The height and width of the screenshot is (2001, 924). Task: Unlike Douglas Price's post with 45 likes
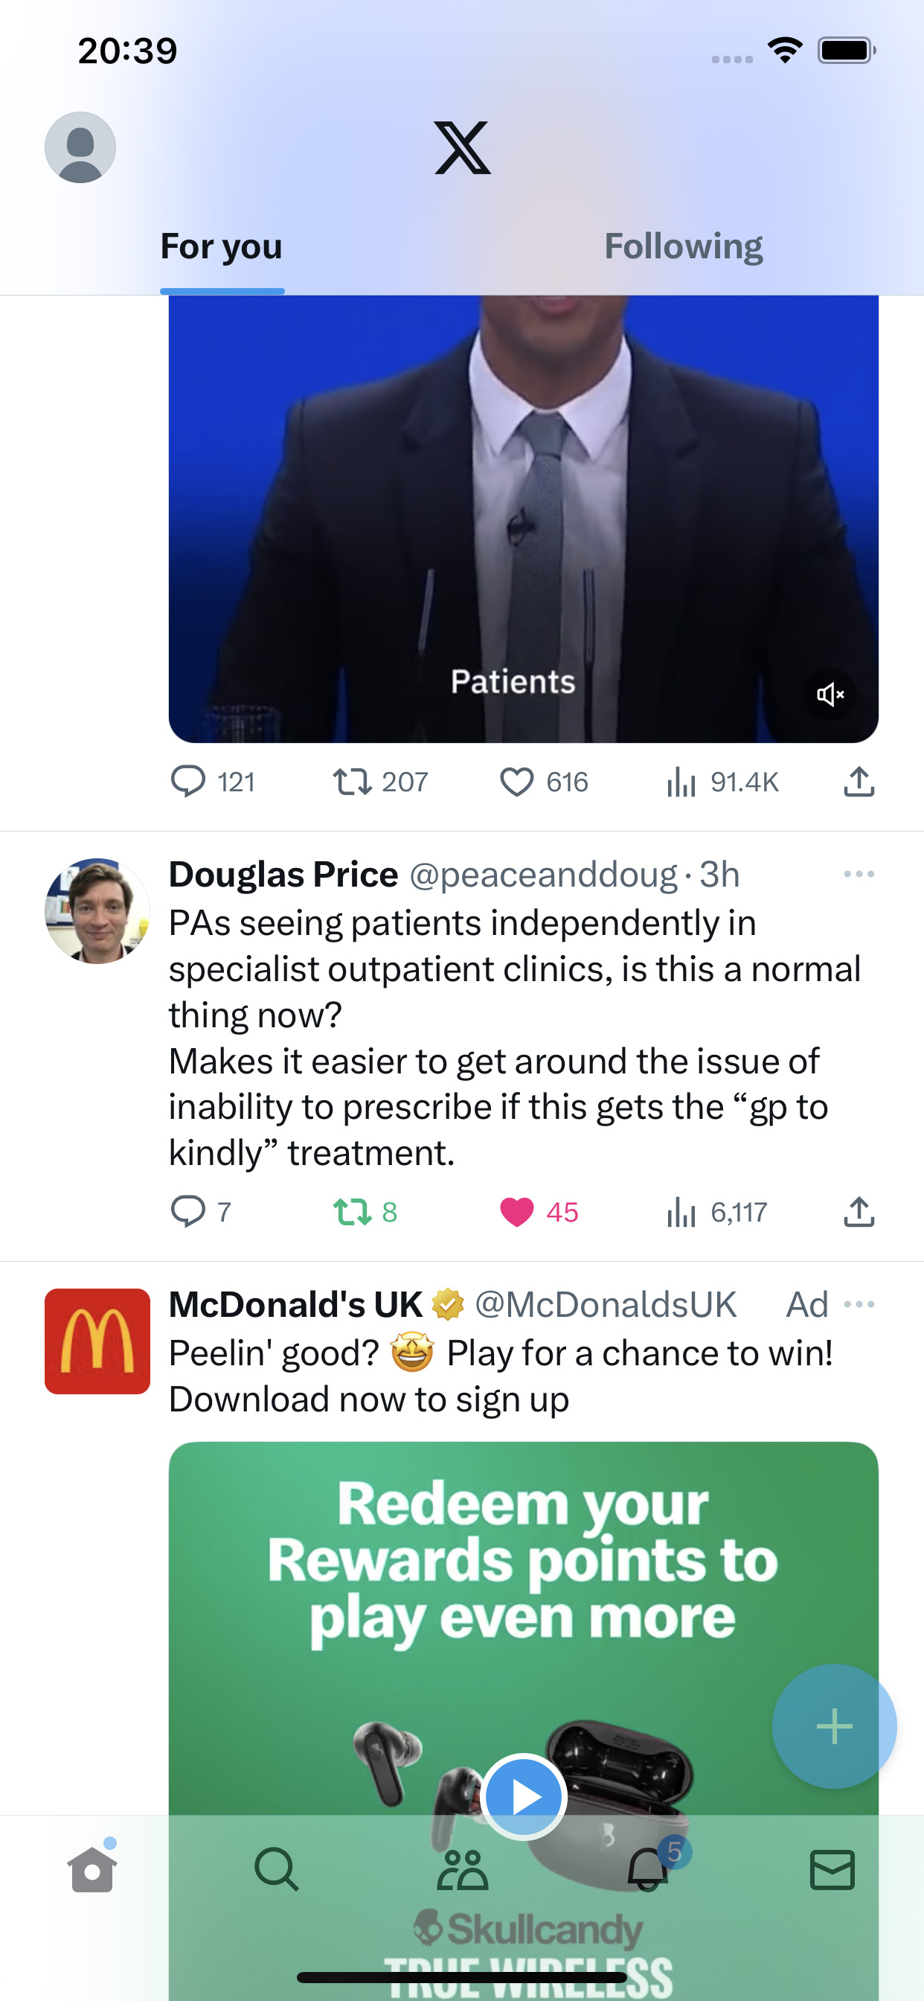(516, 1212)
